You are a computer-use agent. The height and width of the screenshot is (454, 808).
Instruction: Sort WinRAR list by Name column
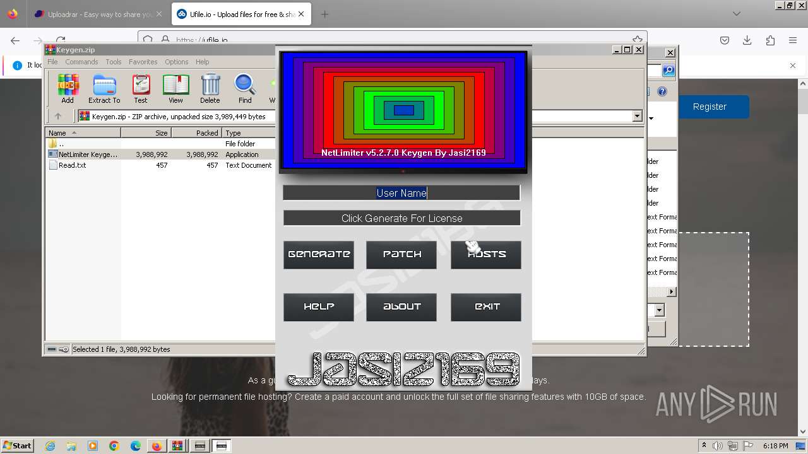83,133
